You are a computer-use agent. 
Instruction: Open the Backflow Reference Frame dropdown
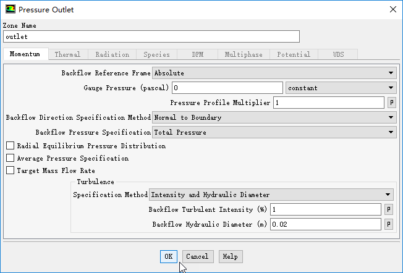[x=274, y=73]
